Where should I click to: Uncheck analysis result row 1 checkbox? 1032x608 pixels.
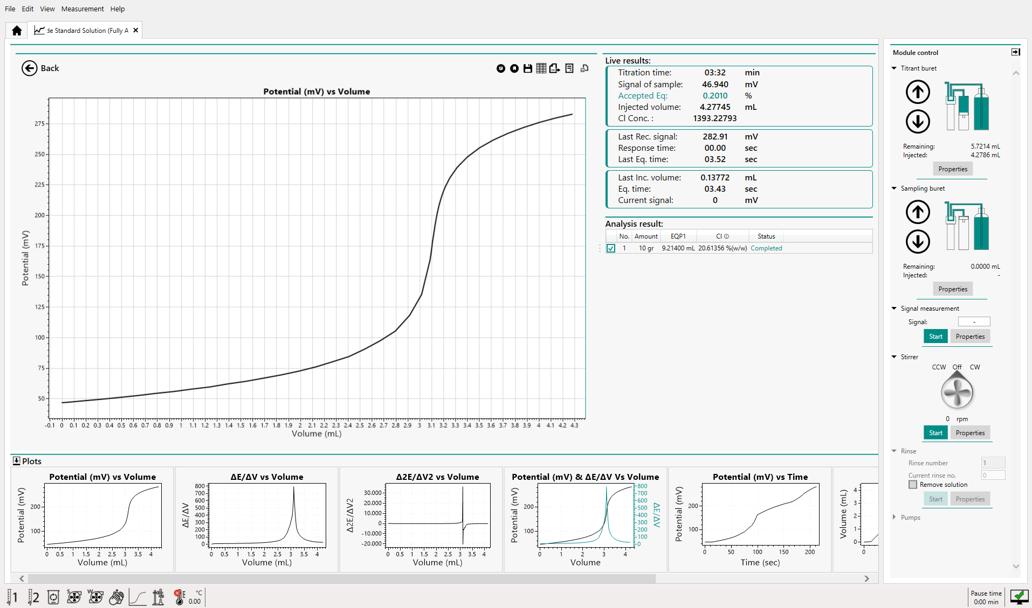611,248
